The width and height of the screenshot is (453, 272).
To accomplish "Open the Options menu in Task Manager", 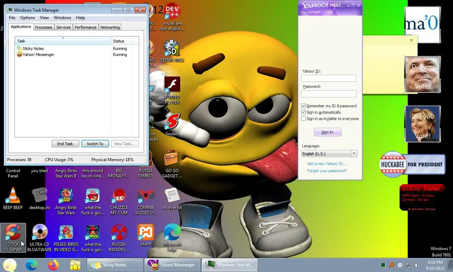I will pos(28,18).
